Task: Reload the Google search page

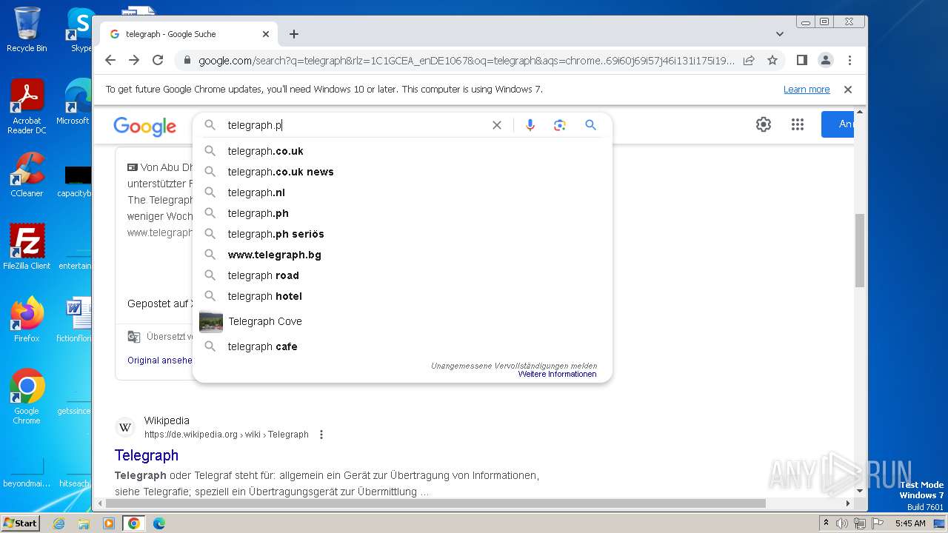Action: (x=158, y=60)
